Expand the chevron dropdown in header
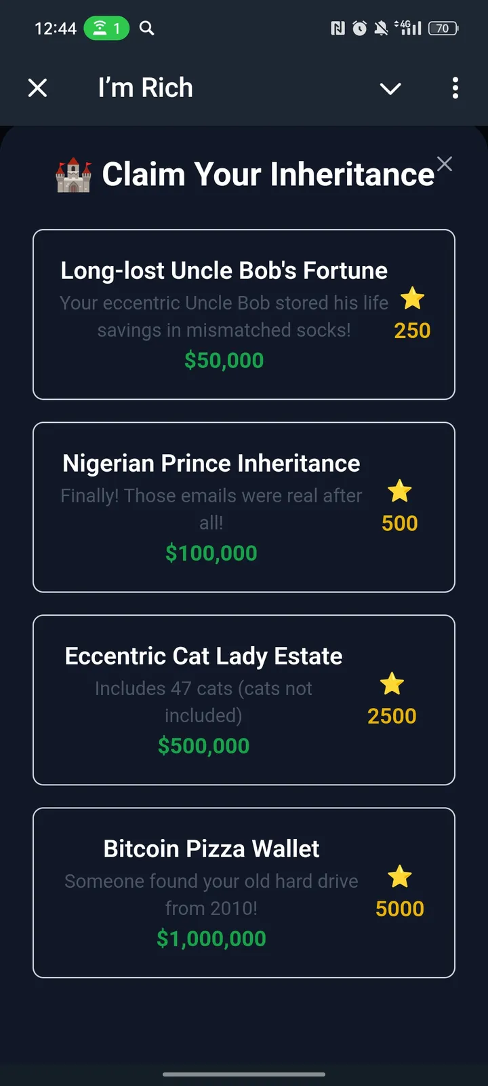 tap(390, 88)
